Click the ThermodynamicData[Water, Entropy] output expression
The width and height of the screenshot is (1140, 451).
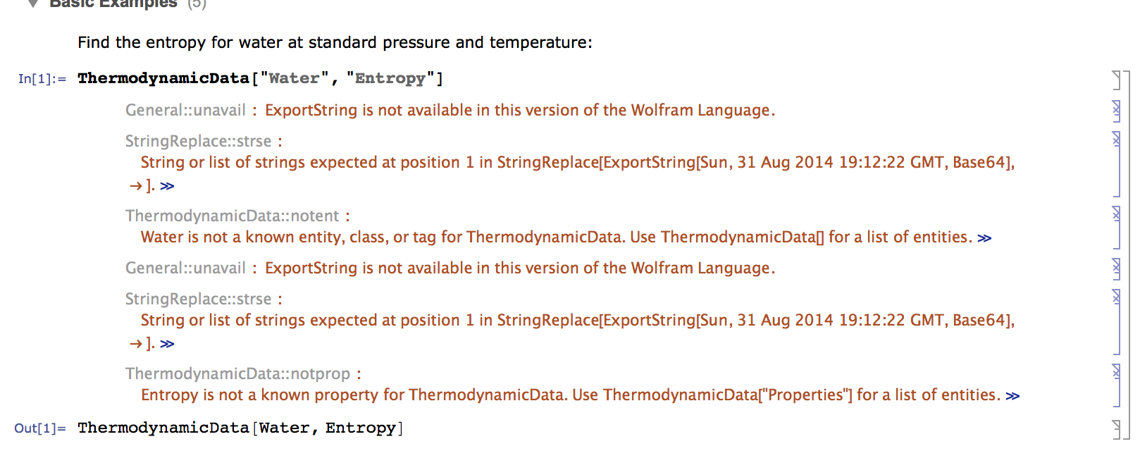pyautogui.click(x=240, y=428)
